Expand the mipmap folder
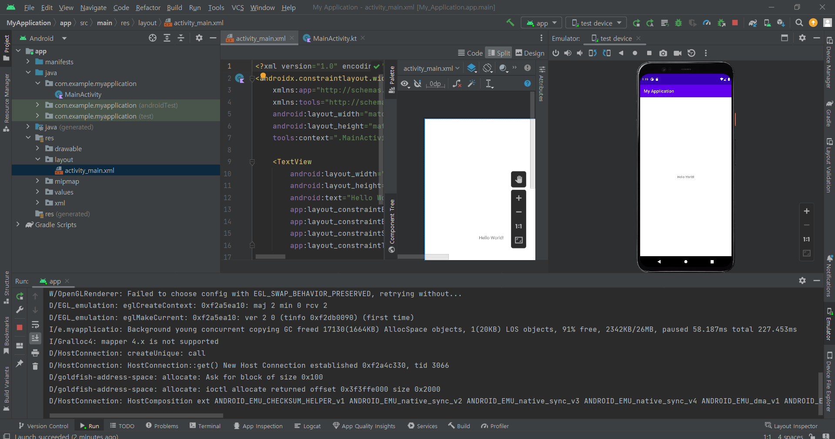The height and width of the screenshot is (439, 835). pos(37,181)
